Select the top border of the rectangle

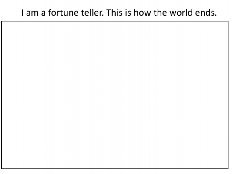pos(114,21)
